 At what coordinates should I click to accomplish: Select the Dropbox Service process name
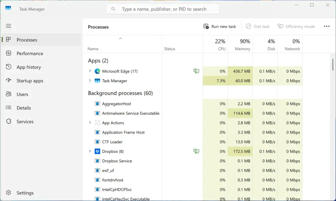[117, 161]
